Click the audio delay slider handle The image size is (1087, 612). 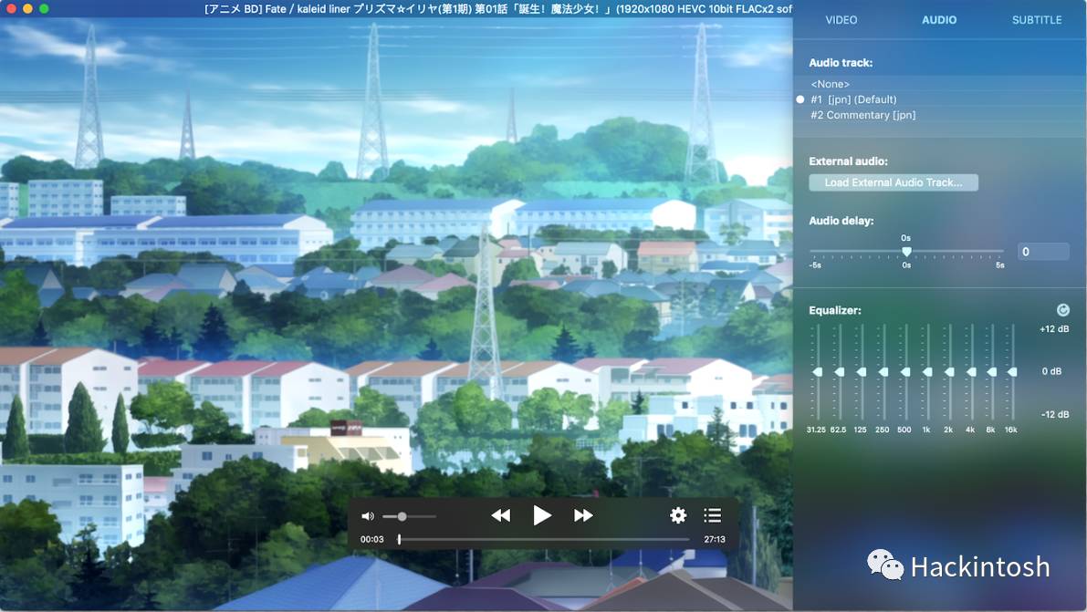click(x=906, y=251)
